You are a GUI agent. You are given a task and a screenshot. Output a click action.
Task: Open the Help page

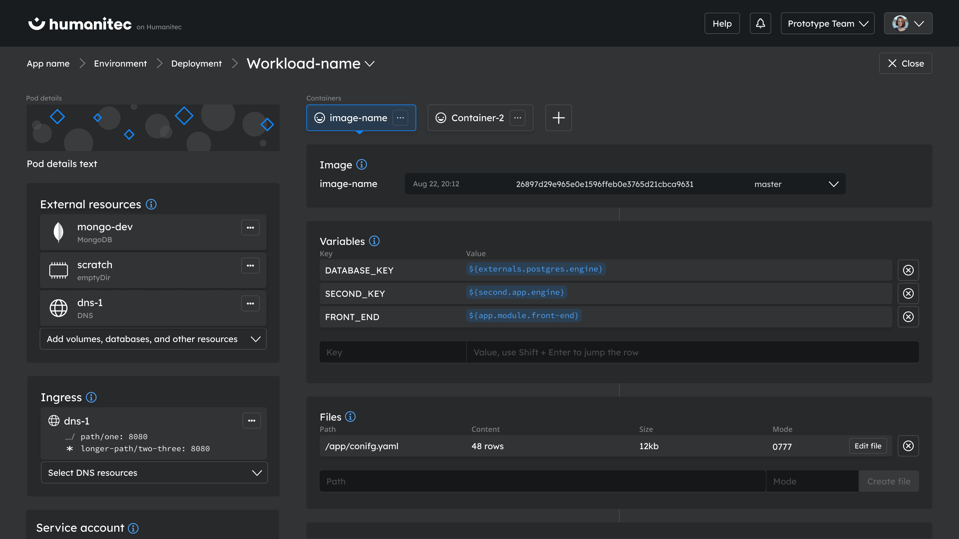[722, 23]
